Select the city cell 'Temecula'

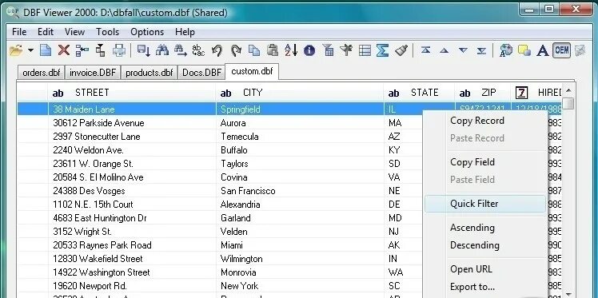click(x=300, y=137)
